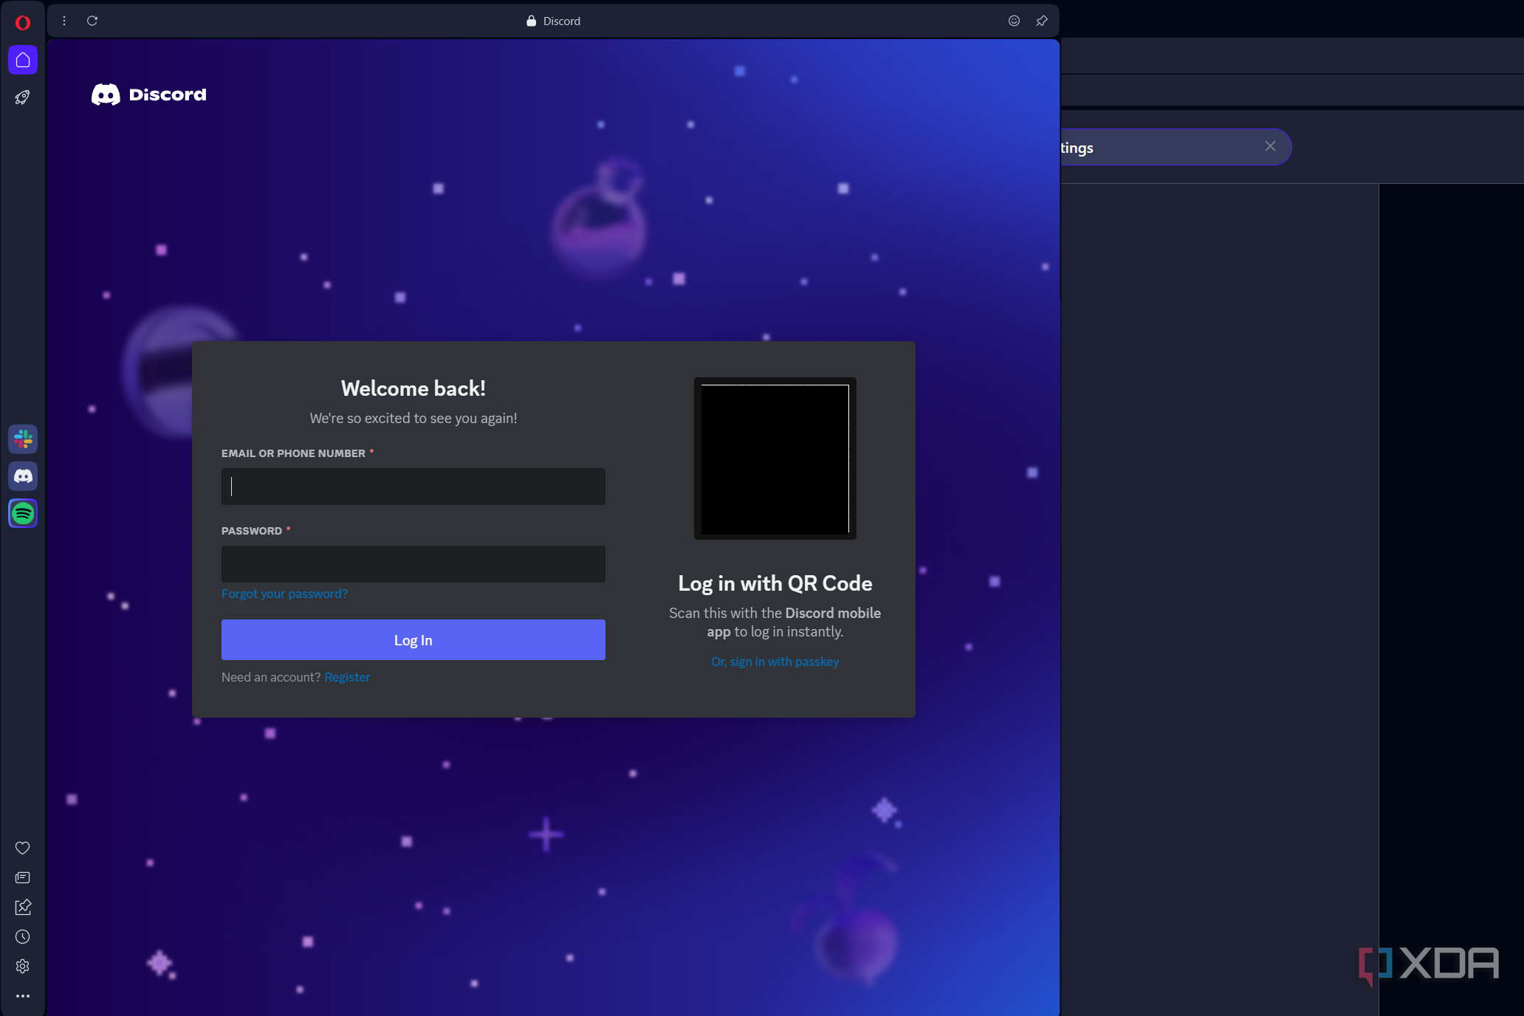Open Discord messenger in sidebar
Viewport: 1524px width, 1016px height.
23,476
